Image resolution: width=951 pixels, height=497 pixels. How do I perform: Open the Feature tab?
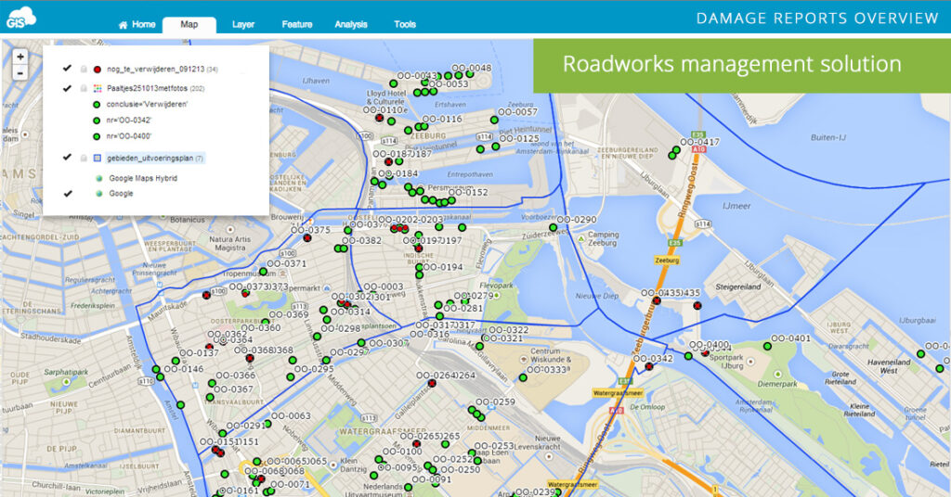pyautogui.click(x=296, y=25)
